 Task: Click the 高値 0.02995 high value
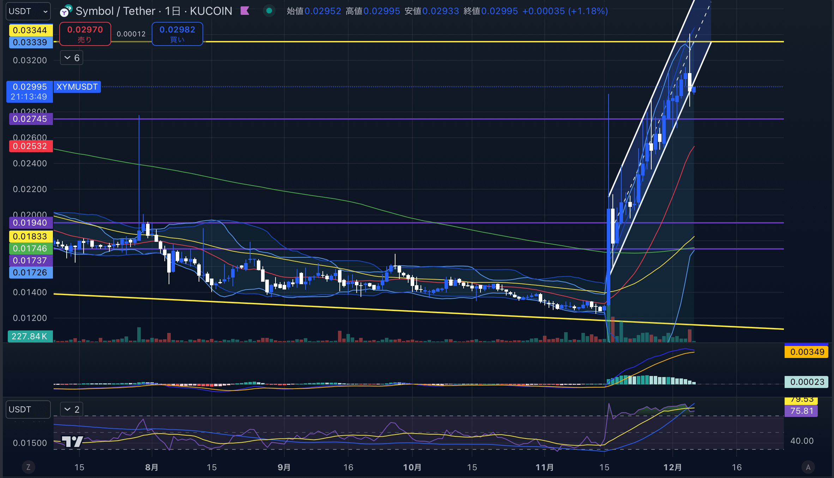[373, 11]
